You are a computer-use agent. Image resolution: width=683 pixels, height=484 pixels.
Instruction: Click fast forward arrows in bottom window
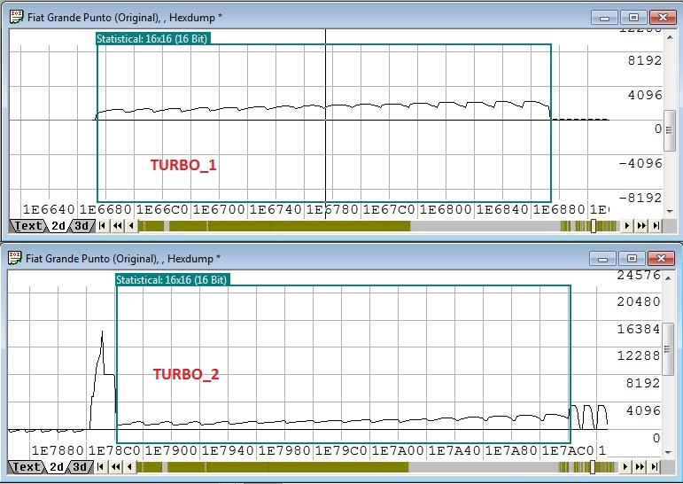pyautogui.click(x=640, y=467)
